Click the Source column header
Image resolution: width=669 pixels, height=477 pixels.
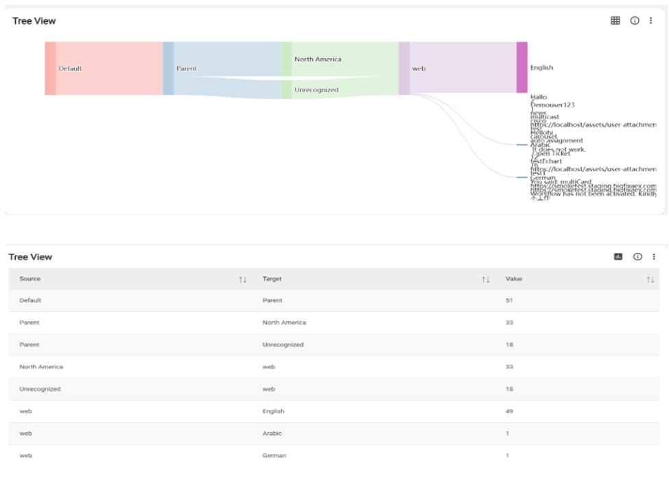30,279
